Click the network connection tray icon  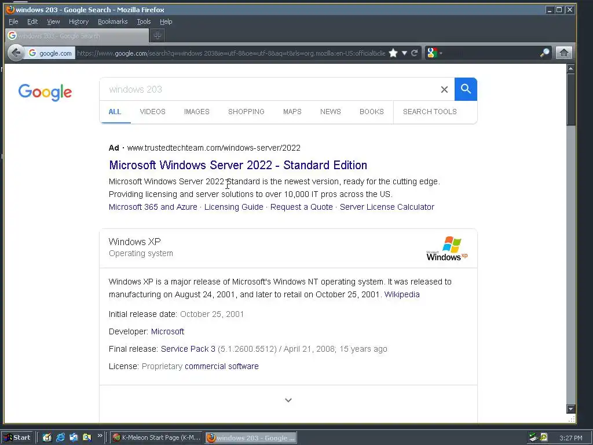pyautogui.click(x=533, y=437)
